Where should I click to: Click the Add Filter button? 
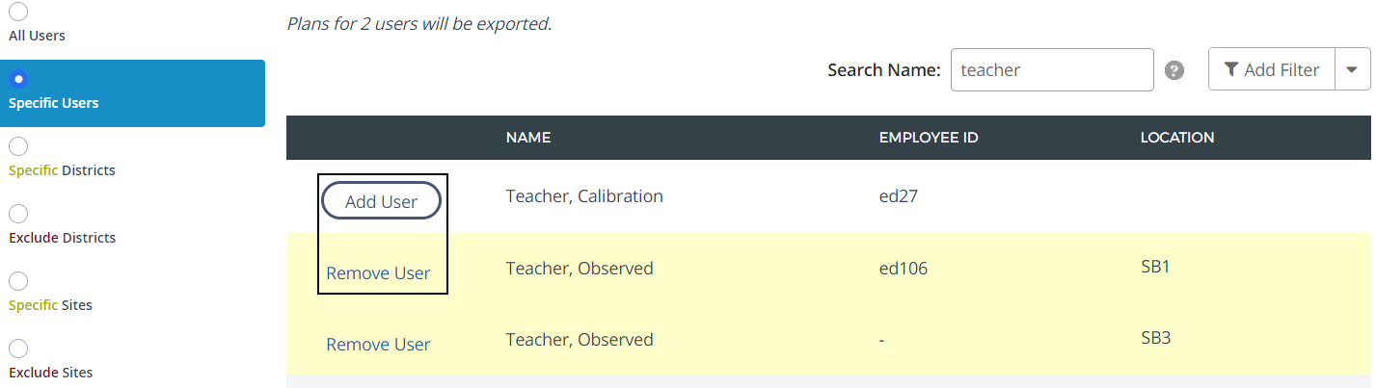coord(1271,69)
